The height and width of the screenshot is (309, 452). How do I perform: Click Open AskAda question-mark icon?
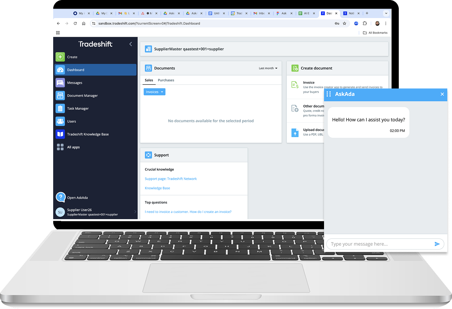(x=61, y=197)
